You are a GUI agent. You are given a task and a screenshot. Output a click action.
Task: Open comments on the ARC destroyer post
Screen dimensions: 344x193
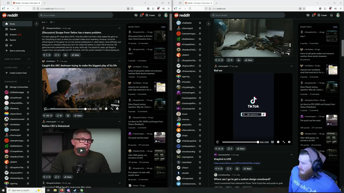59,116
